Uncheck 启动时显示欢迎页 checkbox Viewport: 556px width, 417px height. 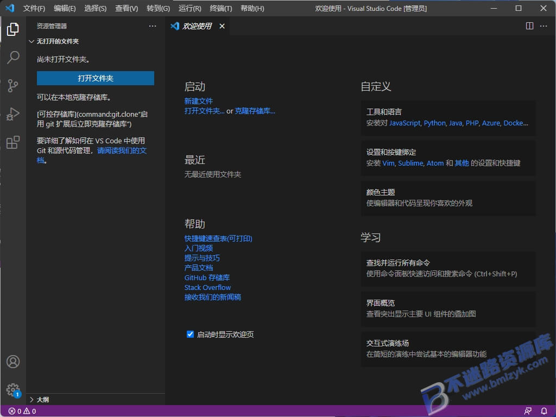pos(190,334)
